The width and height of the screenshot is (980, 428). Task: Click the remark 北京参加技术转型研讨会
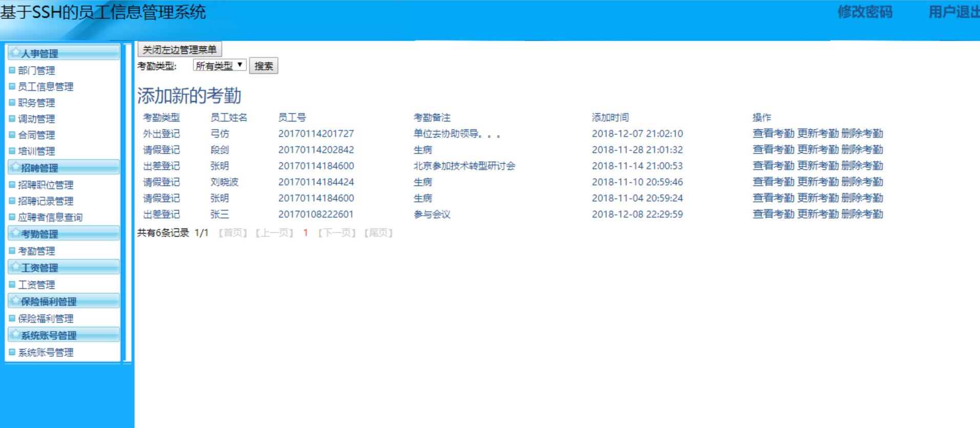pos(464,166)
